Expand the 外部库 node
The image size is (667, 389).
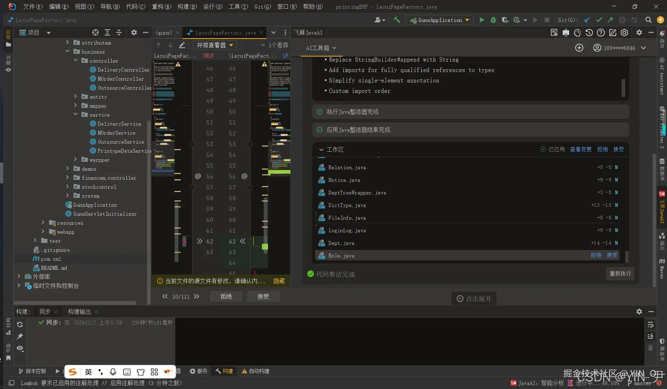pyautogui.click(x=19, y=276)
